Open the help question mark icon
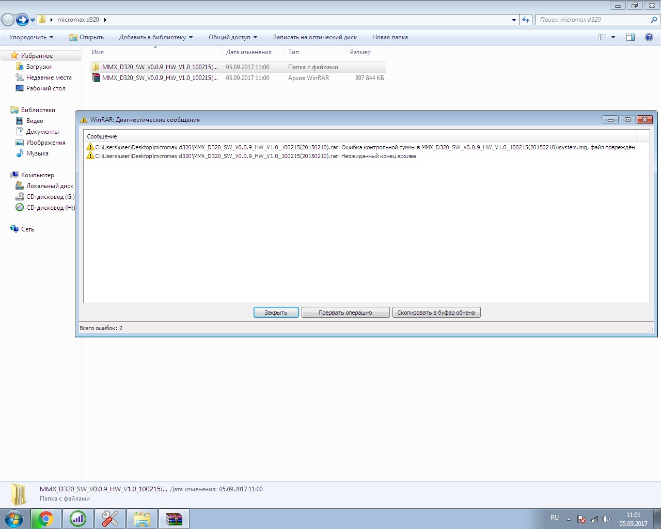 [x=649, y=37]
